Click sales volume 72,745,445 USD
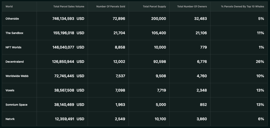The height and width of the screenshot is (128, 270). click(69, 76)
